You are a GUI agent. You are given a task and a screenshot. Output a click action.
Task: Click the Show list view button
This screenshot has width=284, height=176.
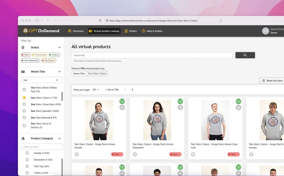pyautogui.click(x=272, y=81)
